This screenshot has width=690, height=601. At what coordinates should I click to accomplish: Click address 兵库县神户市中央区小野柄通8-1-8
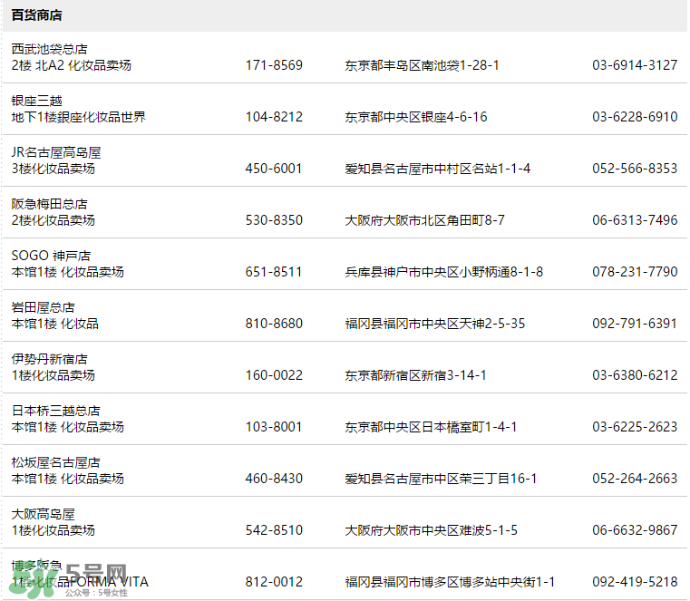[x=444, y=272]
